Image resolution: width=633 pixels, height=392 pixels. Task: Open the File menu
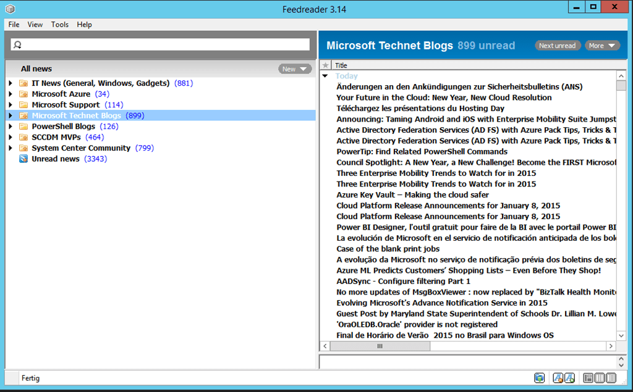coord(14,25)
